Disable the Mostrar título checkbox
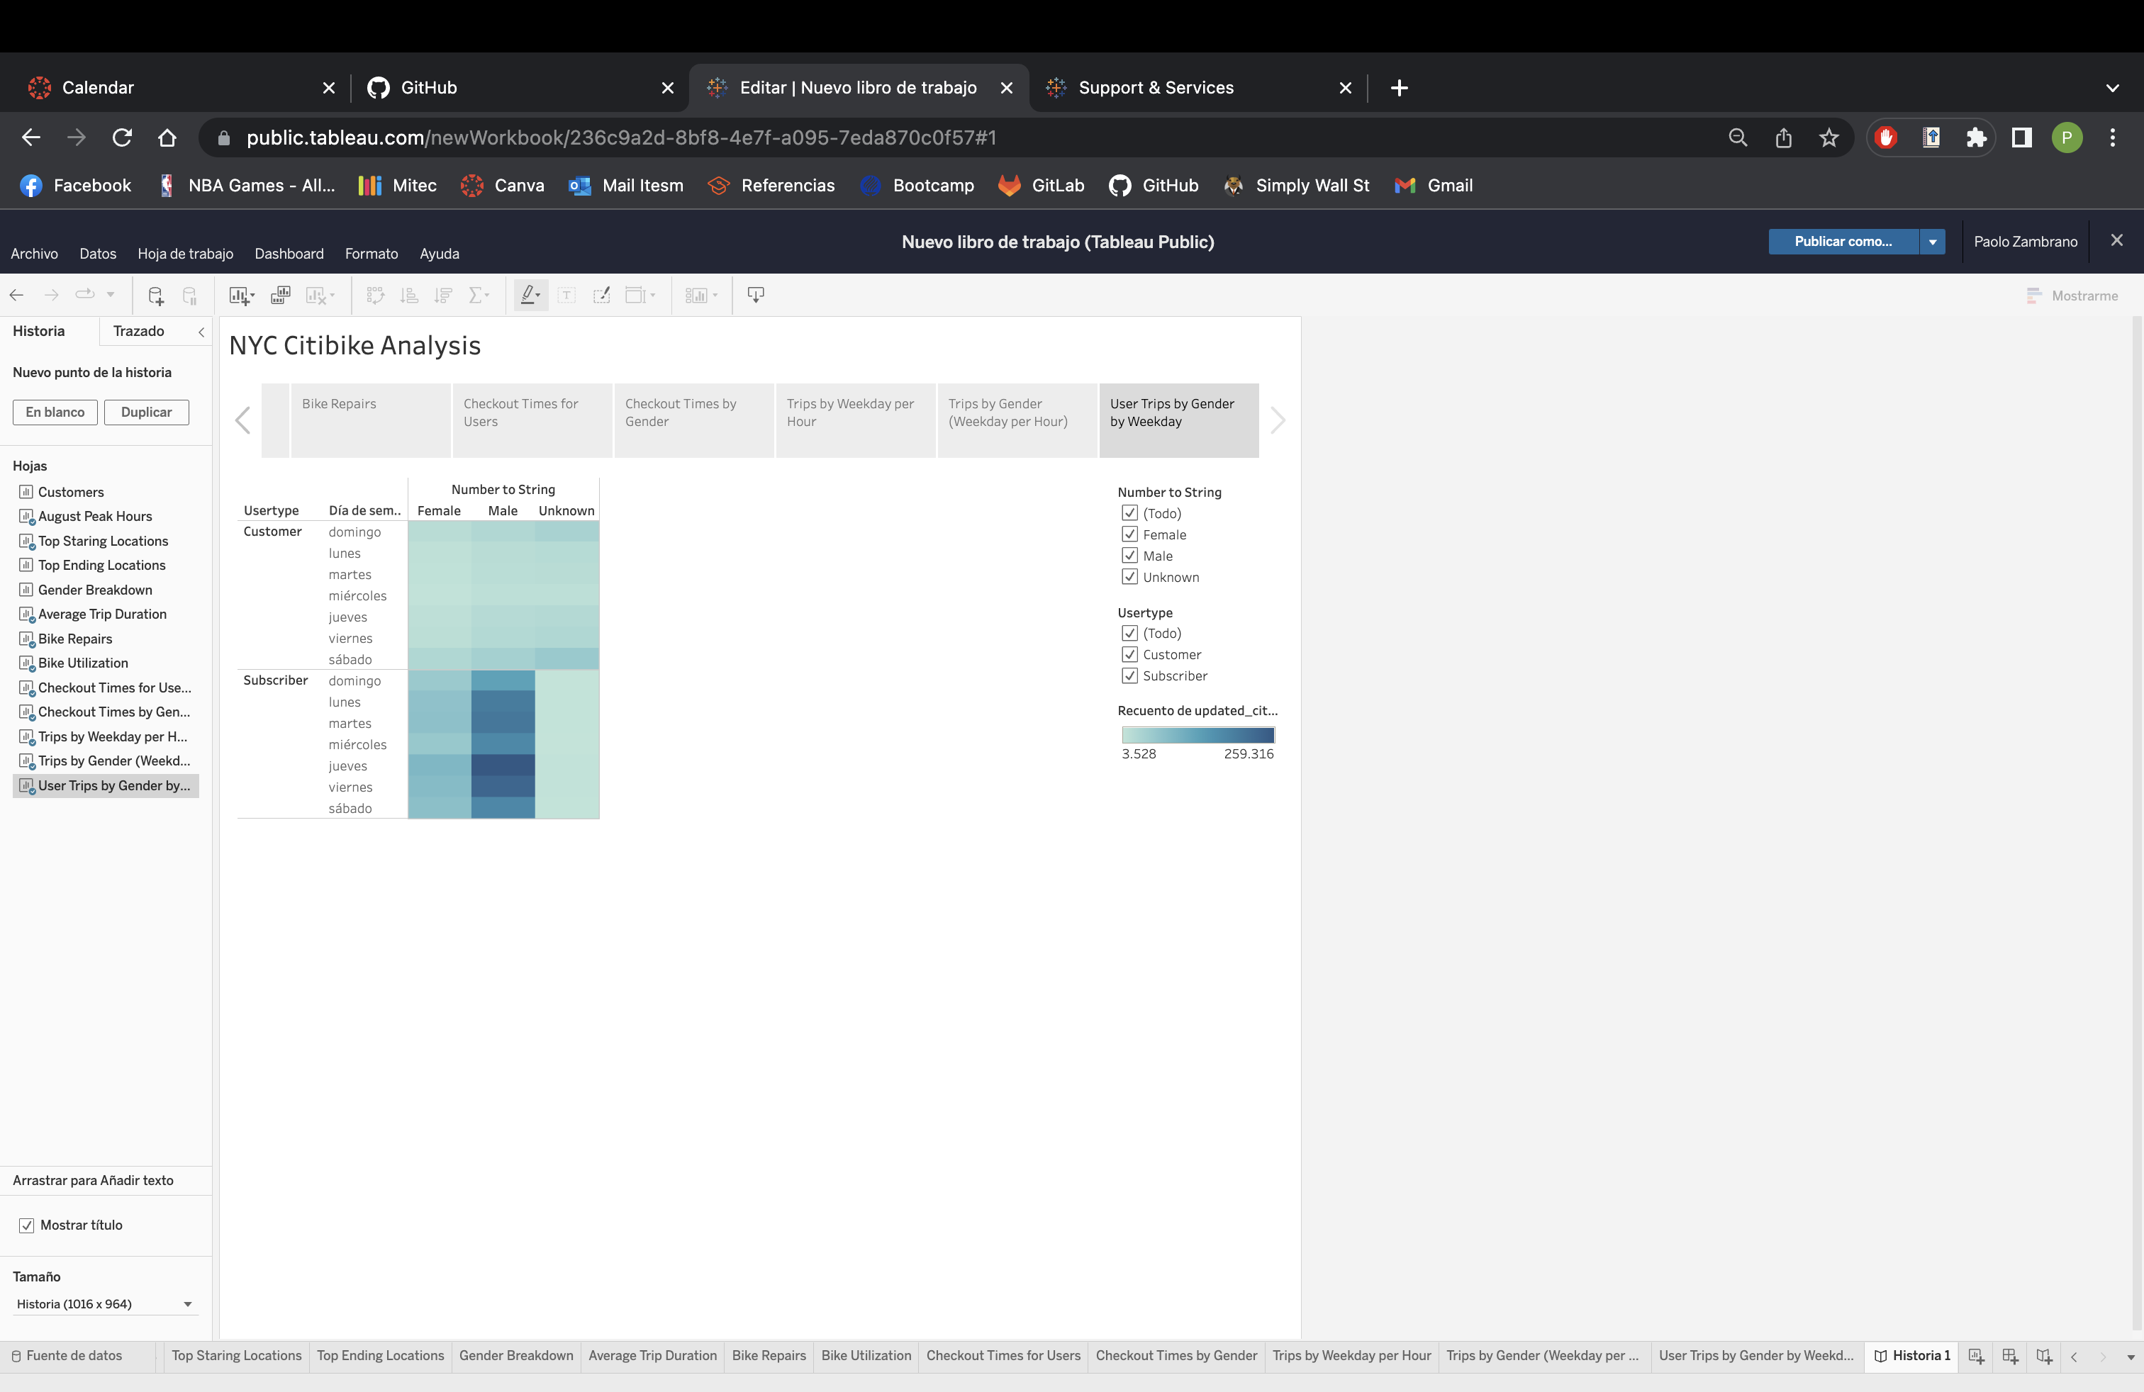Image resolution: width=2144 pixels, height=1392 pixels. point(27,1225)
